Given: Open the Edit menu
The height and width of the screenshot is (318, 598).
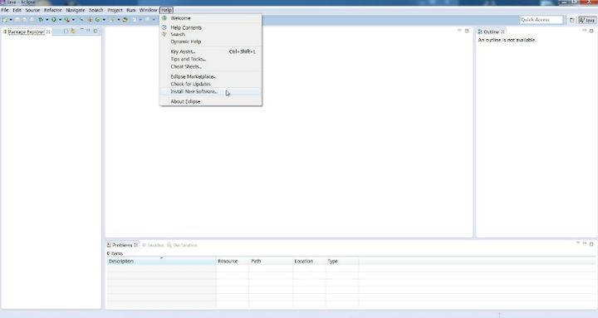Looking at the screenshot, I should 17,10.
